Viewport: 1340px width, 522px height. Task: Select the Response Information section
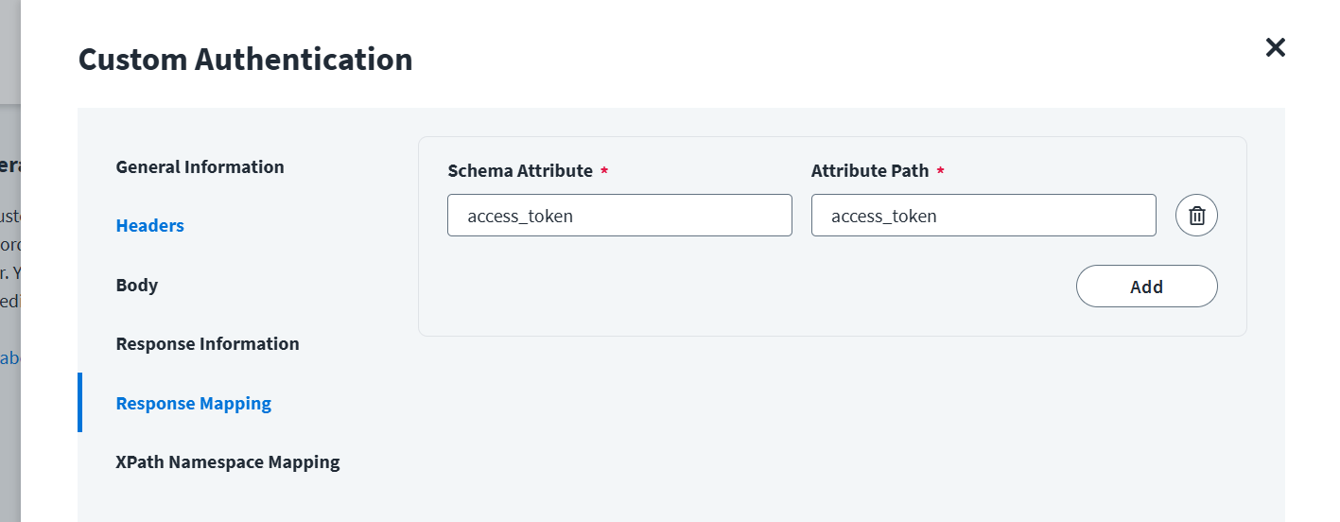click(x=207, y=343)
